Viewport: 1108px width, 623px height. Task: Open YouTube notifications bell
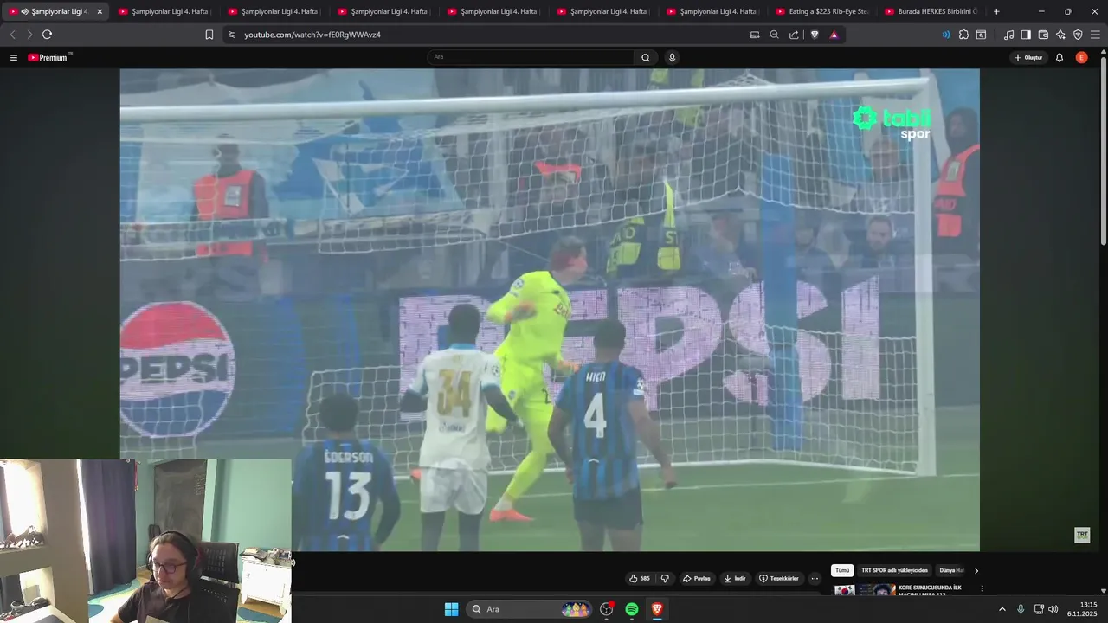pos(1060,58)
